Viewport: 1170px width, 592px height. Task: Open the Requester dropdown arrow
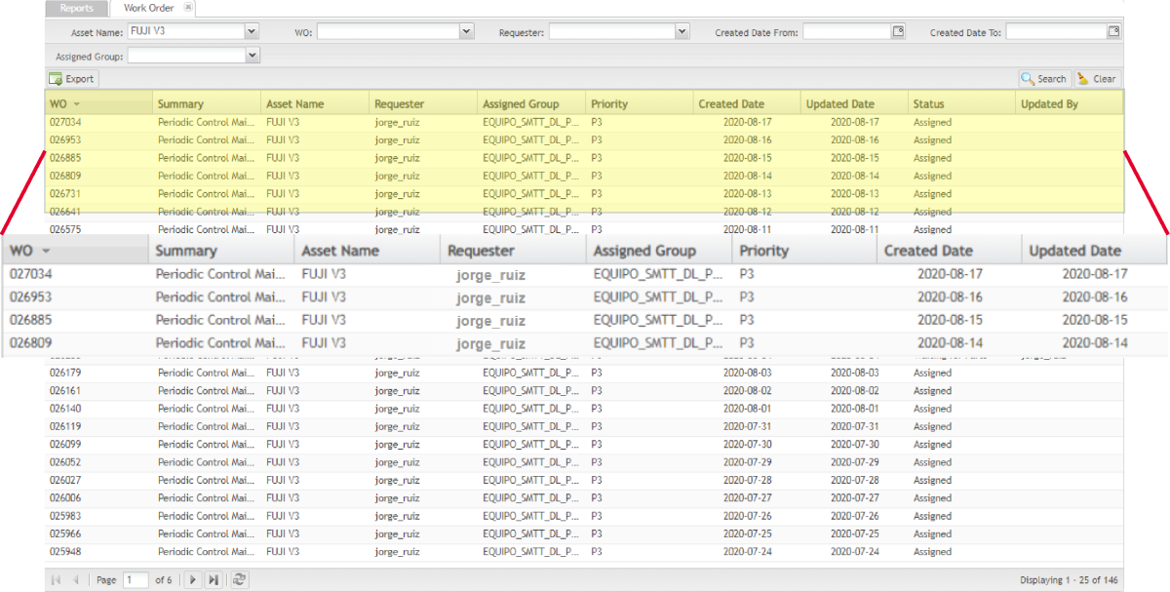pyautogui.click(x=682, y=32)
